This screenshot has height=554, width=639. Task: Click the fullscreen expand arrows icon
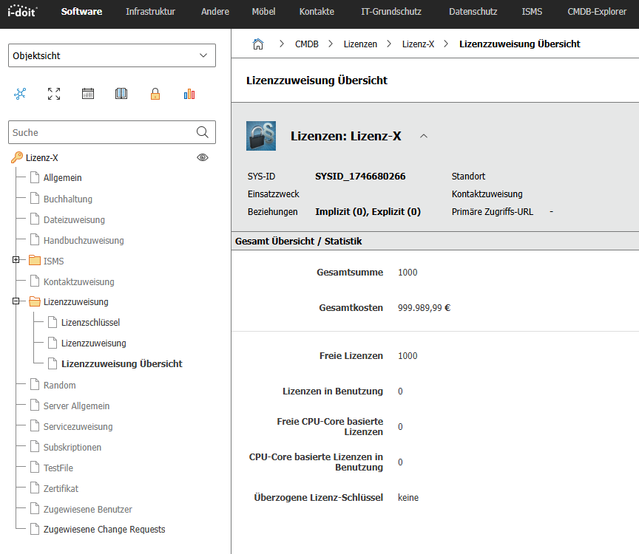54,94
